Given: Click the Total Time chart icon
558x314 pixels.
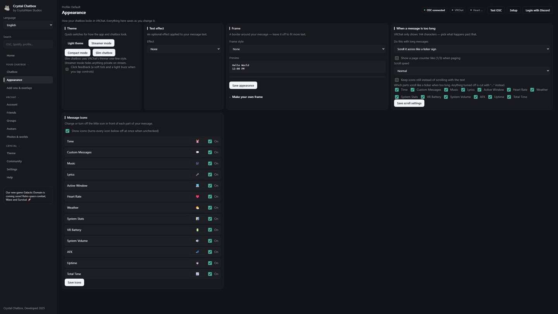Looking at the screenshot, I should pyautogui.click(x=197, y=274).
